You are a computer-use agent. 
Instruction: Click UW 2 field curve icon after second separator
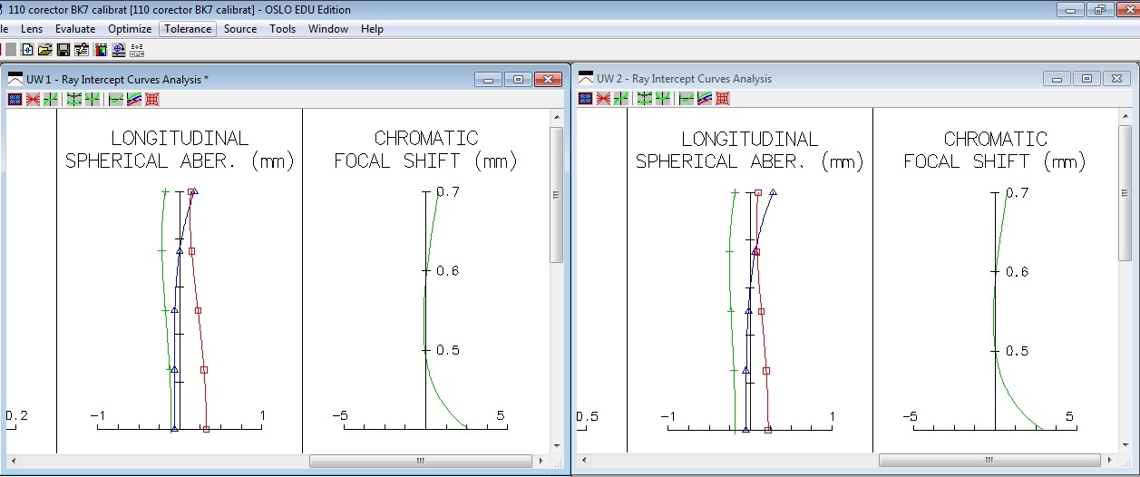click(687, 99)
